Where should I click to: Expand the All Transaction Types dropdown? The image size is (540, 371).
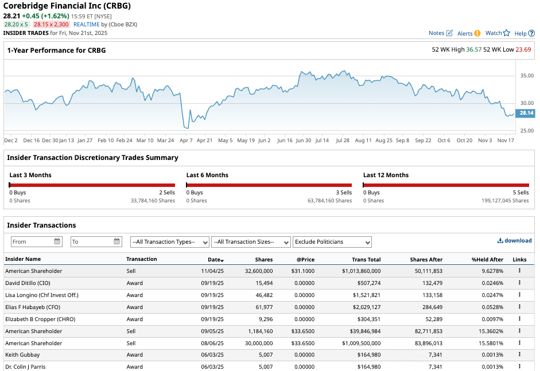[169, 242]
